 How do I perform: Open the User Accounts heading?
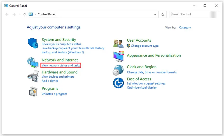(139, 40)
